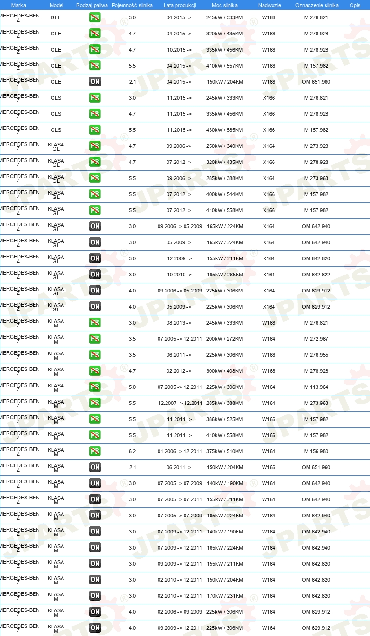
Task: Click the PB icon in Klasa M 200kW/272KM row
Action: pos(95,339)
